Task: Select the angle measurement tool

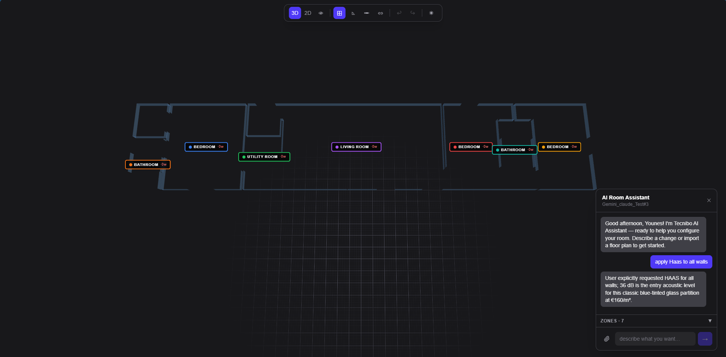Action: pyautogui.click(x=353, y=13)
